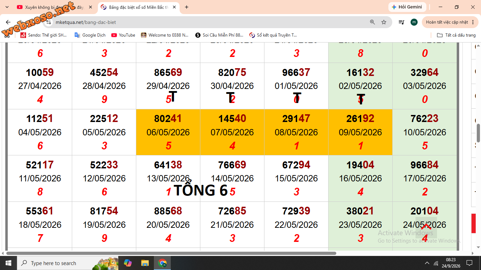
Task: Click the vertical page scrollbar thumb
Action: 478,134
